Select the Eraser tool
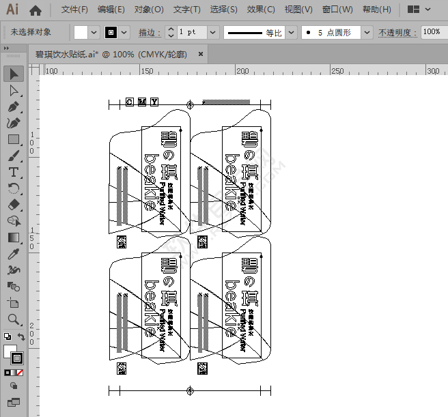 click(14, 205)
